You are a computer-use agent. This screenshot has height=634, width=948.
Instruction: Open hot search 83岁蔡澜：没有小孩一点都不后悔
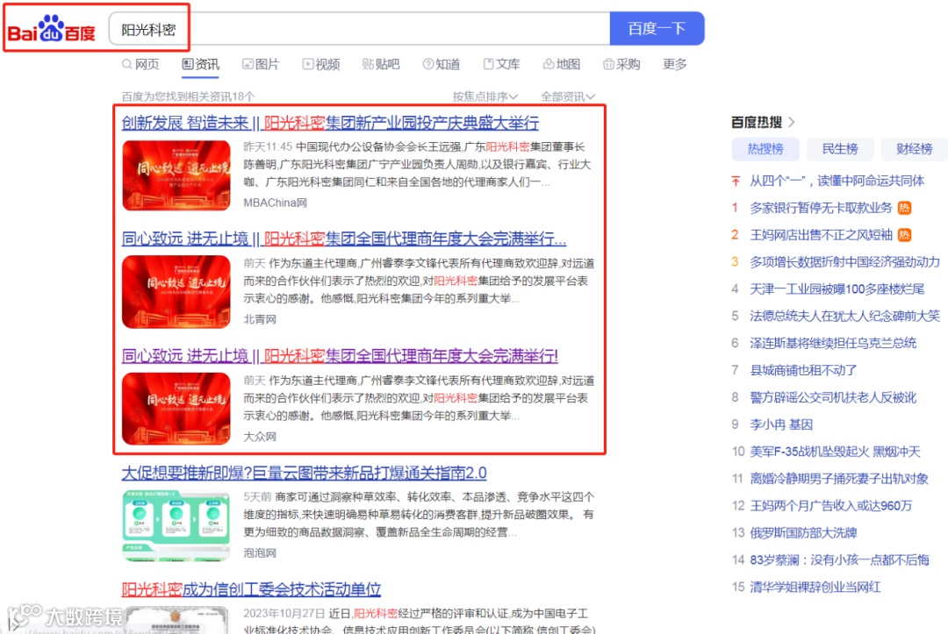[839, 559]
